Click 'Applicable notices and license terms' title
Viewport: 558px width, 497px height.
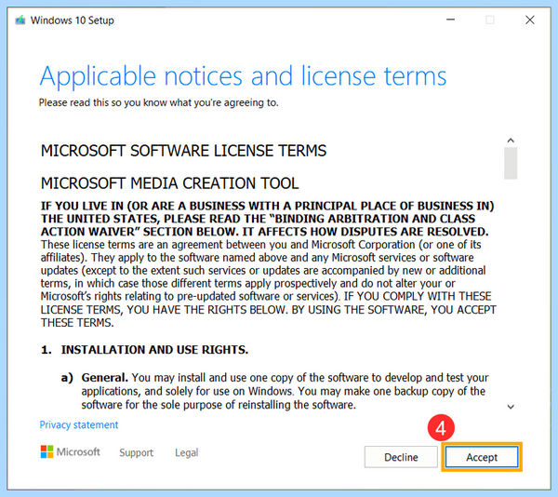243,75
